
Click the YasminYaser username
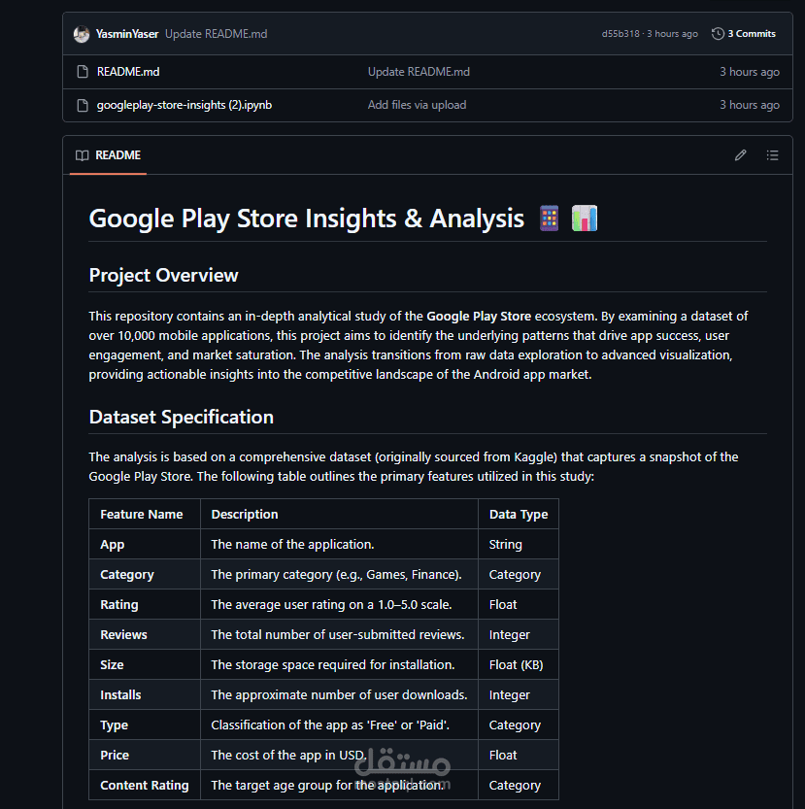127,33
